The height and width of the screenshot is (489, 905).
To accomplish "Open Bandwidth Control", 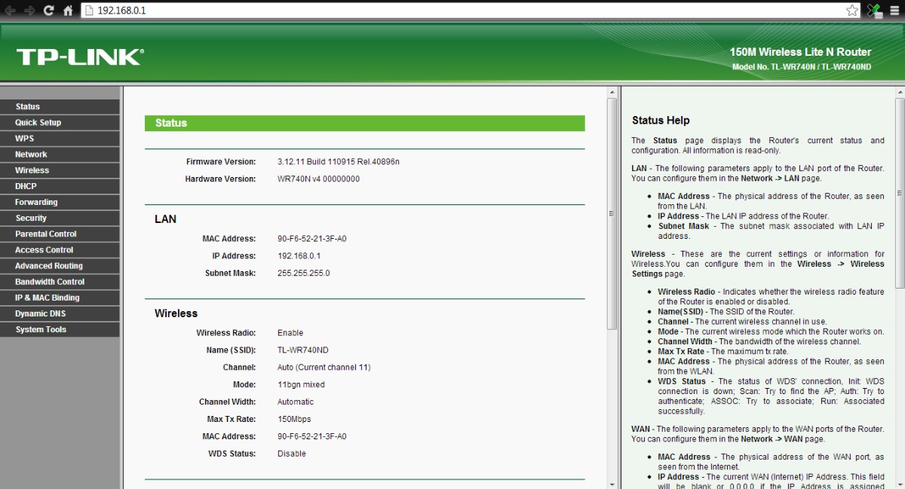I will pos(60,281).
